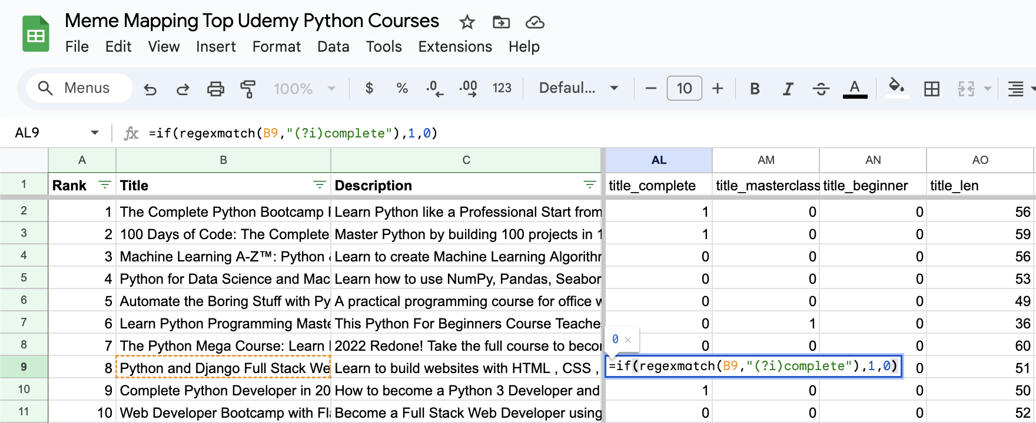The width and height of the screenshot is (1036, 423).
Task: Click the Move to folder icon
Action: pos(501,22)
